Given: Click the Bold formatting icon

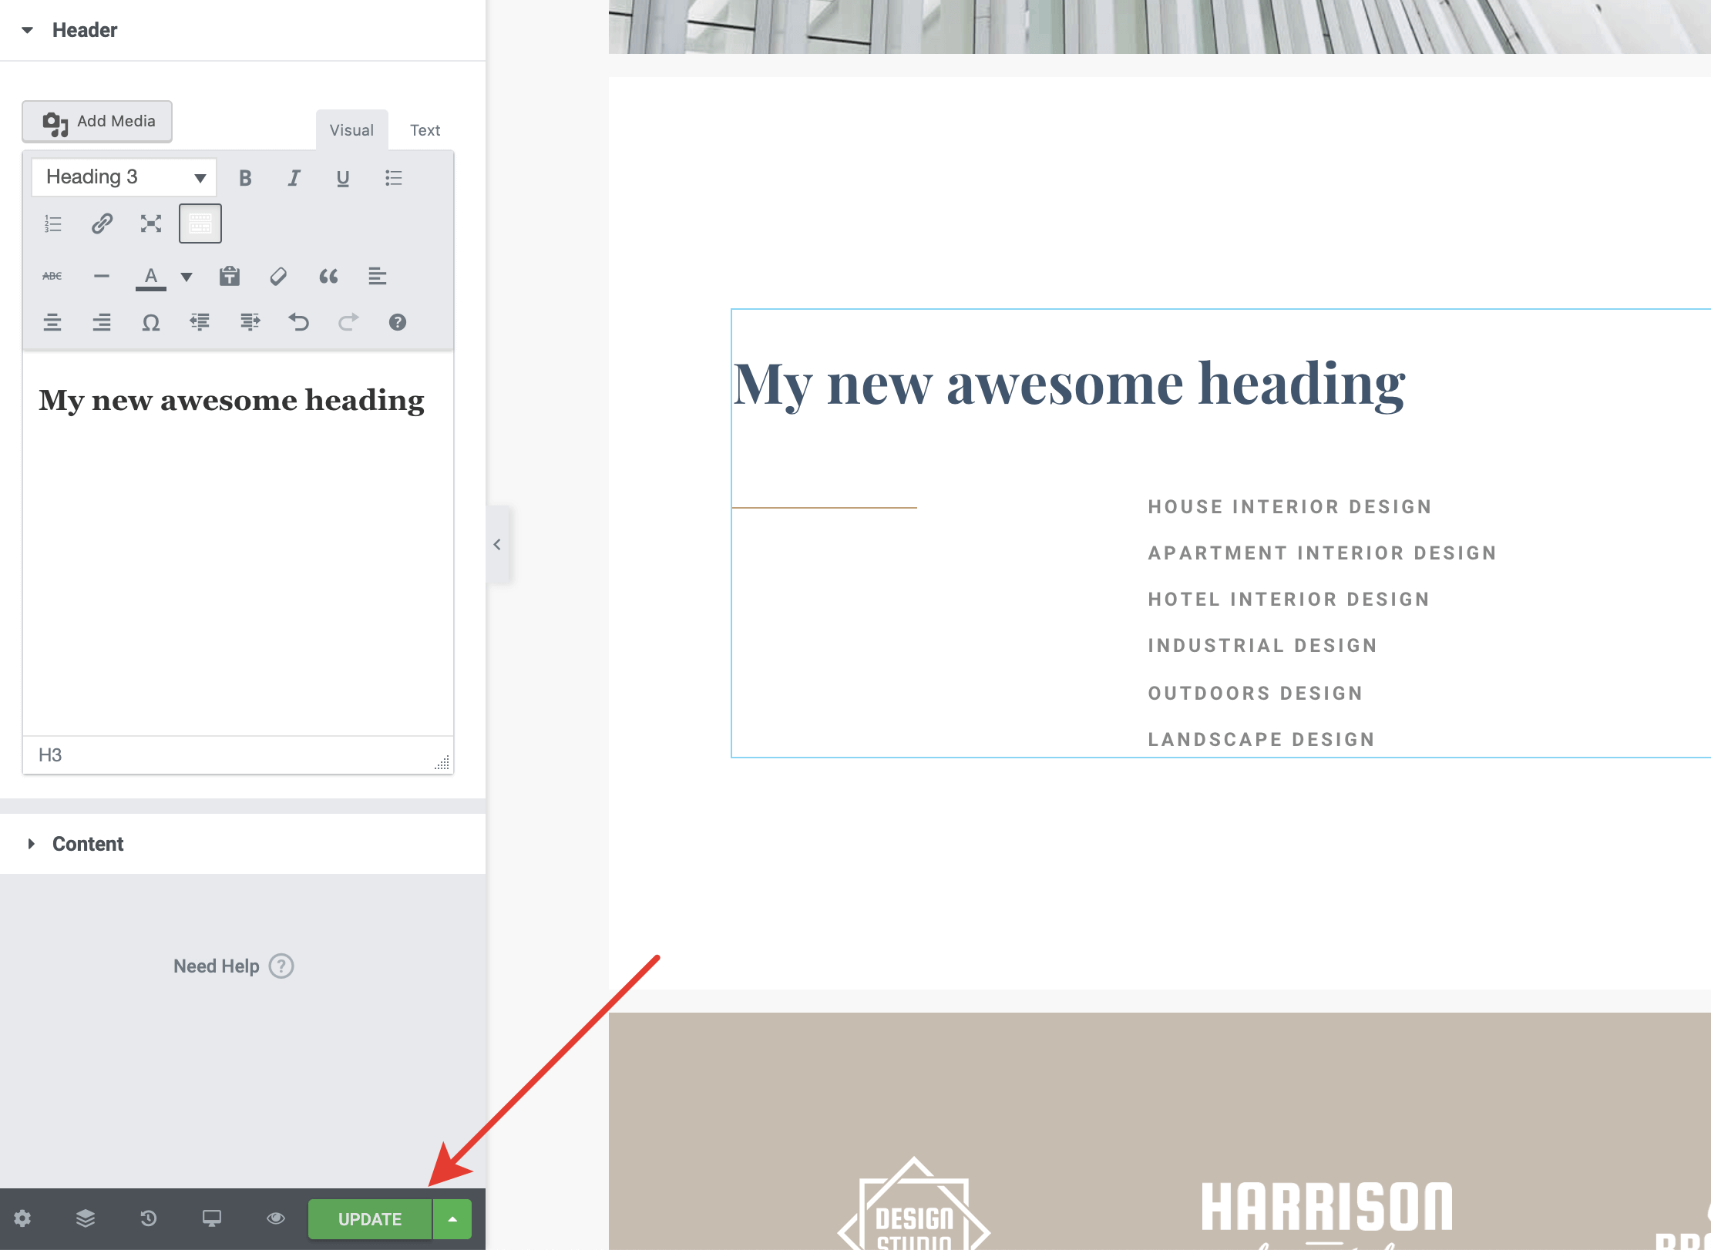Looking at the screenshot, I should tap(245, 178).
